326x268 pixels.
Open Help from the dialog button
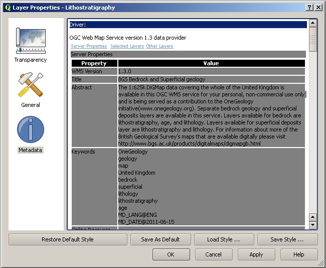pos(299,254)
